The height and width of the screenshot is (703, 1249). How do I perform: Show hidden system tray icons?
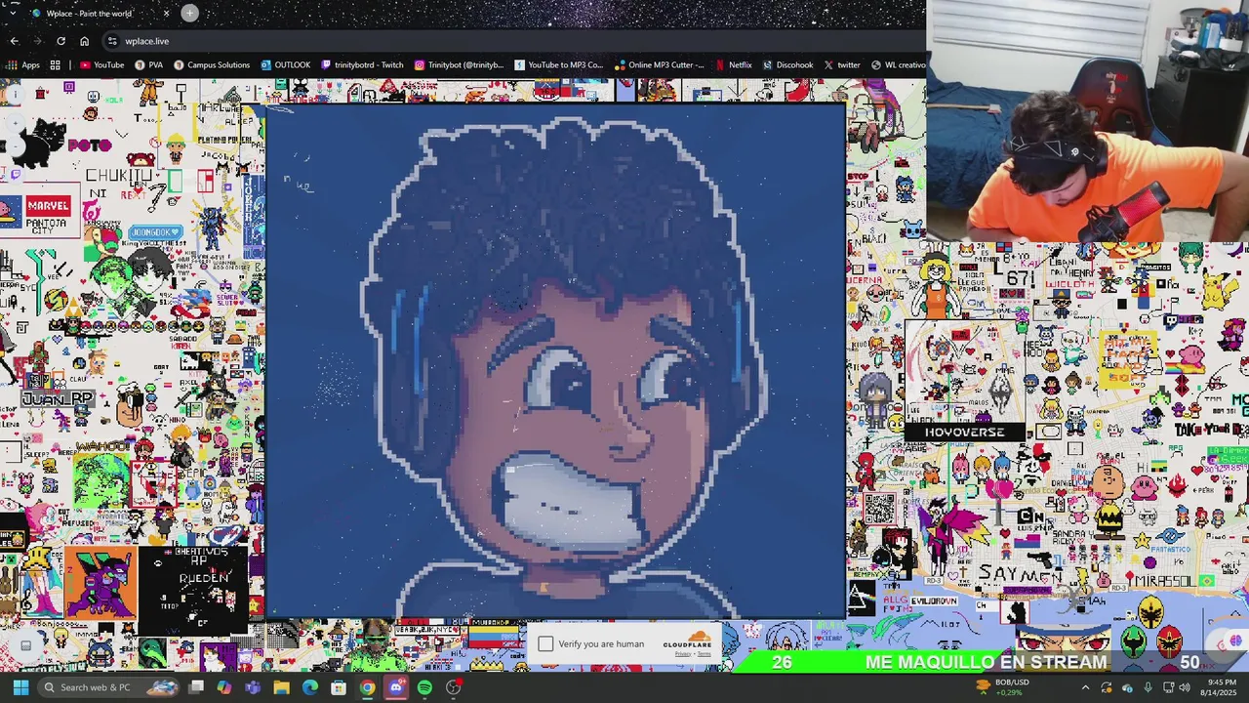1085,687
